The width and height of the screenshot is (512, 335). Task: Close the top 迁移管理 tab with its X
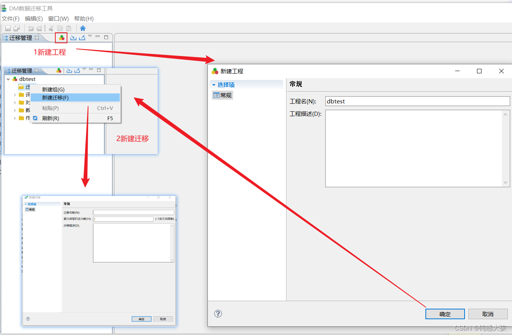(x=37, y=38)
